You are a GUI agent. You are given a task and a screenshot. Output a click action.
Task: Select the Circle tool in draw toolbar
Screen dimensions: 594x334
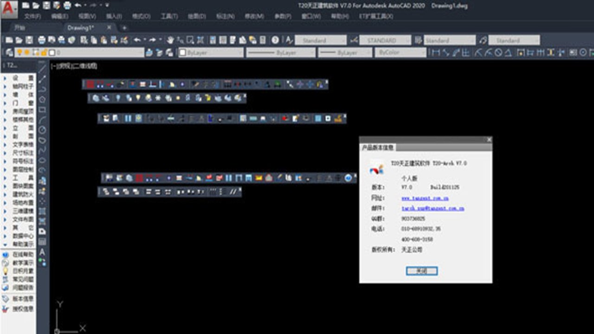[42, 130]
